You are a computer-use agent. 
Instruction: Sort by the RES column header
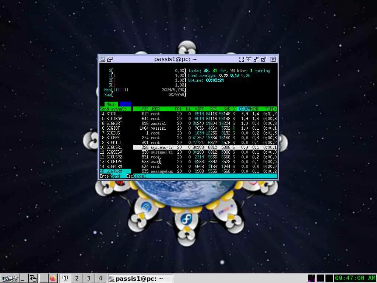click(x=214, y=109)
